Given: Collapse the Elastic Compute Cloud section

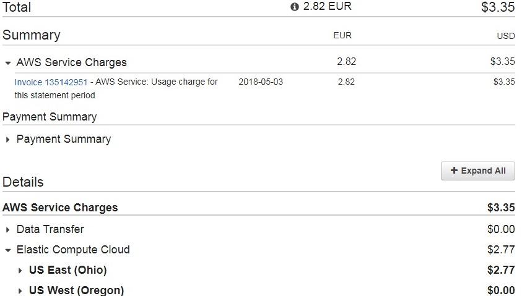Looking at the screenshot, I should pyautogui.click(x=7, y=251).
